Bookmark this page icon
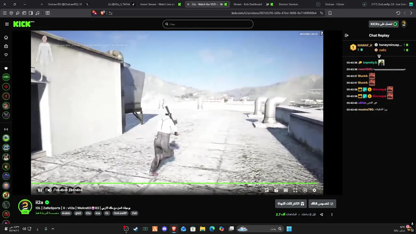416x234 pixels. [330, 13]
